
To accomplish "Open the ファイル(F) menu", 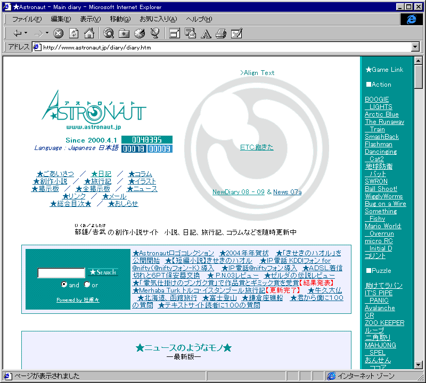I will pos(27,19).
